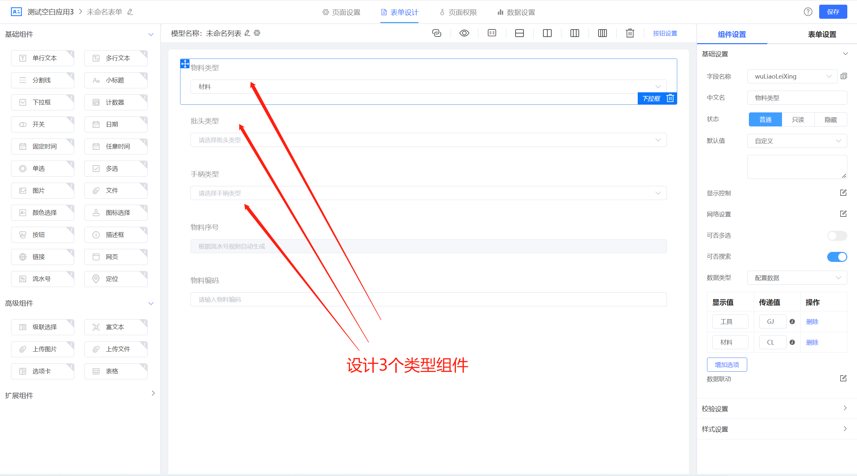Collapse the 基础组件 section
The image size is (857, 476).
pyautogui.click(x=151, y=34)
